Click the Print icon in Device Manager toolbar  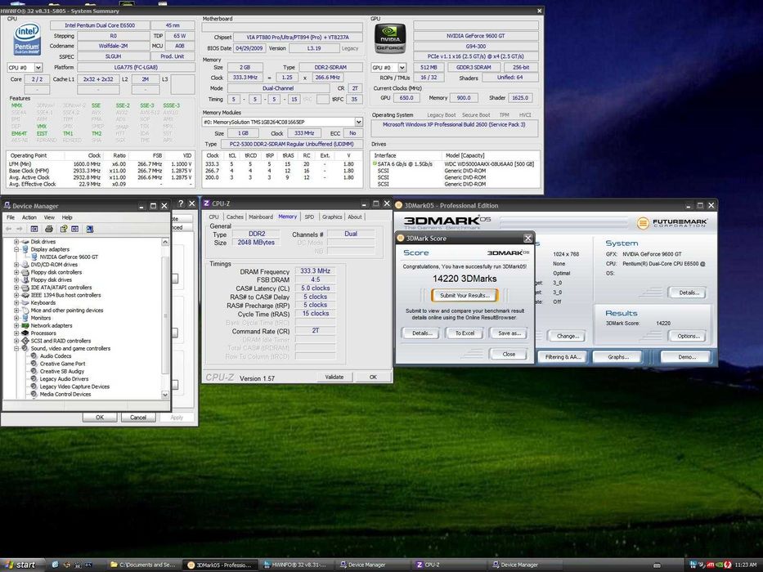[x=49, y=229]
